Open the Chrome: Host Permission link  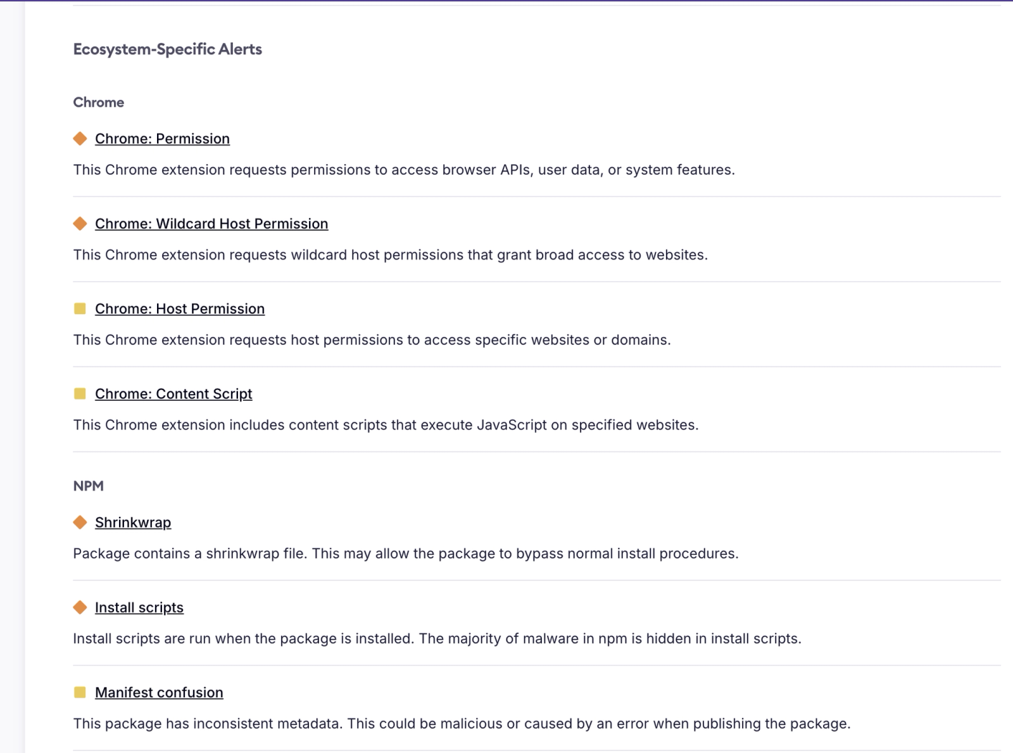point(180,308)
